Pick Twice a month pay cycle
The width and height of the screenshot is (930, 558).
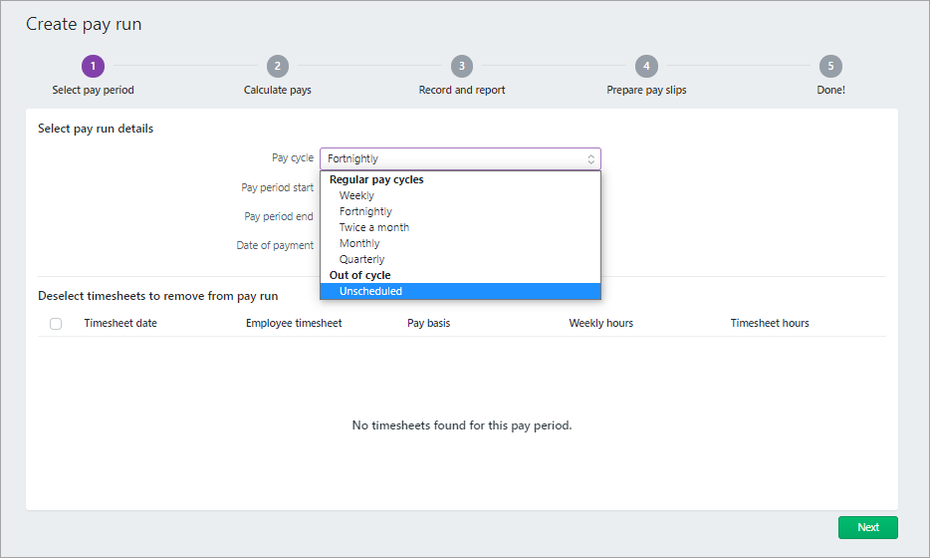[x=373, y=228]
